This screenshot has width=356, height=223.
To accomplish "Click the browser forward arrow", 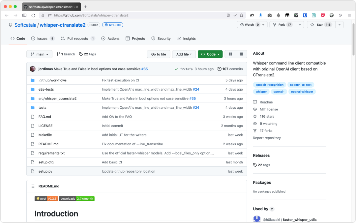I will (15, 15).
